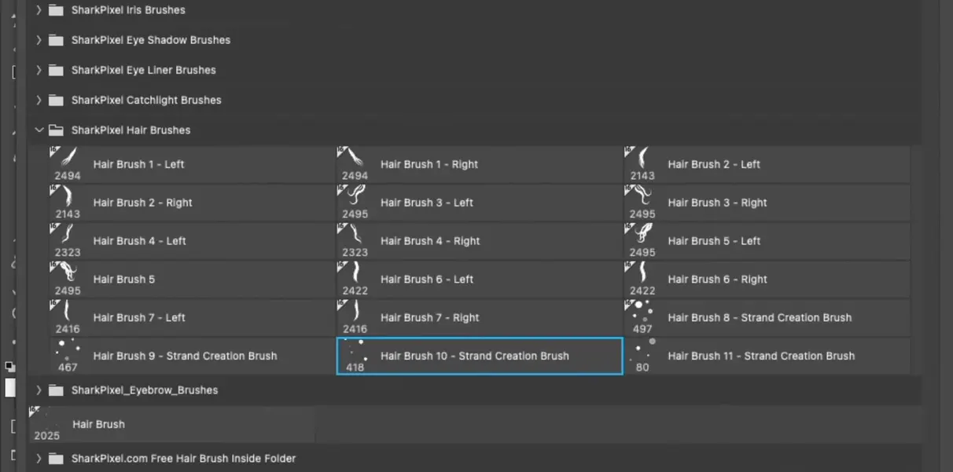Select the "Hair Brush 5" preset without a side suffix

click(x=193, y=280)
